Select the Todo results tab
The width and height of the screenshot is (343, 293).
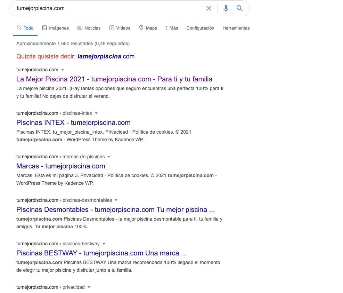point(25,28)
